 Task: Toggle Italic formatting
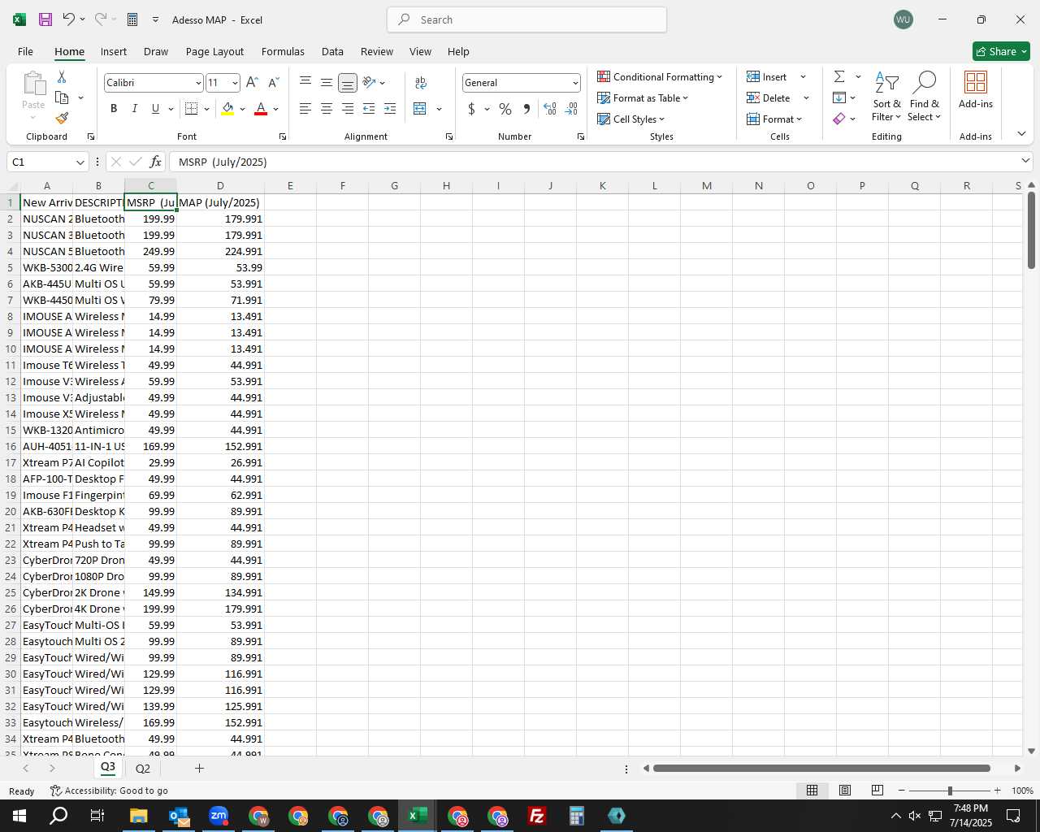click(x=135, y=109)
